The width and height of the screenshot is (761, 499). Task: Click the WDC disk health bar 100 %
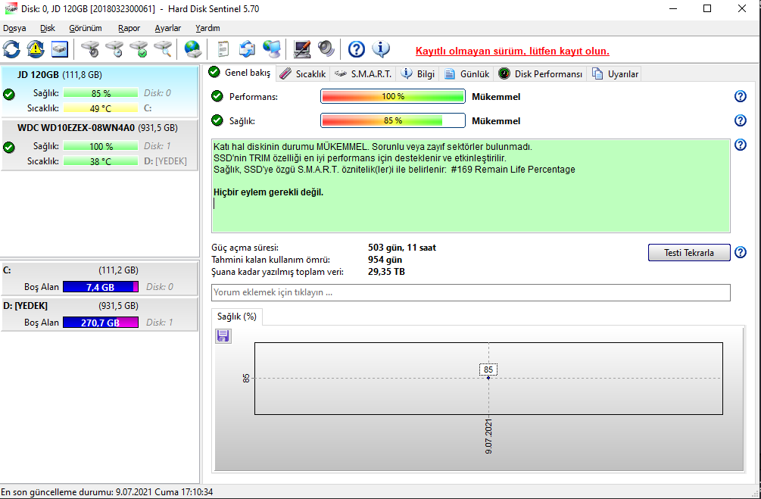pyautogui.click(x=101, y=146)
